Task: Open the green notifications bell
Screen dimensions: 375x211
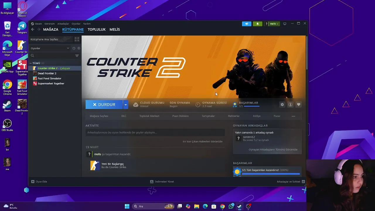Action: point(258,24)
